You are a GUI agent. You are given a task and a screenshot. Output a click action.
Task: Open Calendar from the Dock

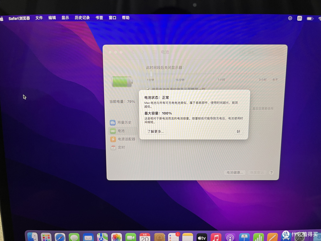point(145,237)
